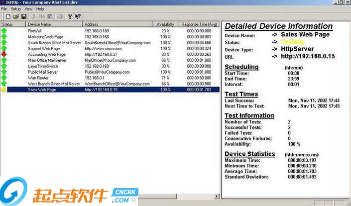The width and height of the screenshot is (351, 206).
Task: Click address 192.168.0.180 in FireWall row
Action: pos(97,31)
